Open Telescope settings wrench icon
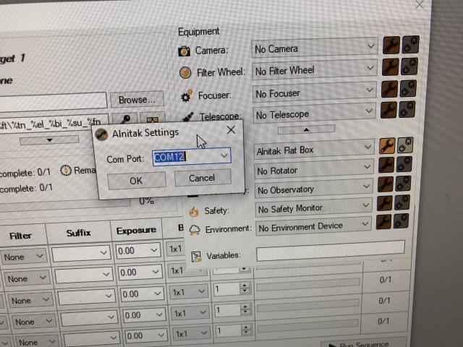This screenshot has height=347, width=463. 388,110
